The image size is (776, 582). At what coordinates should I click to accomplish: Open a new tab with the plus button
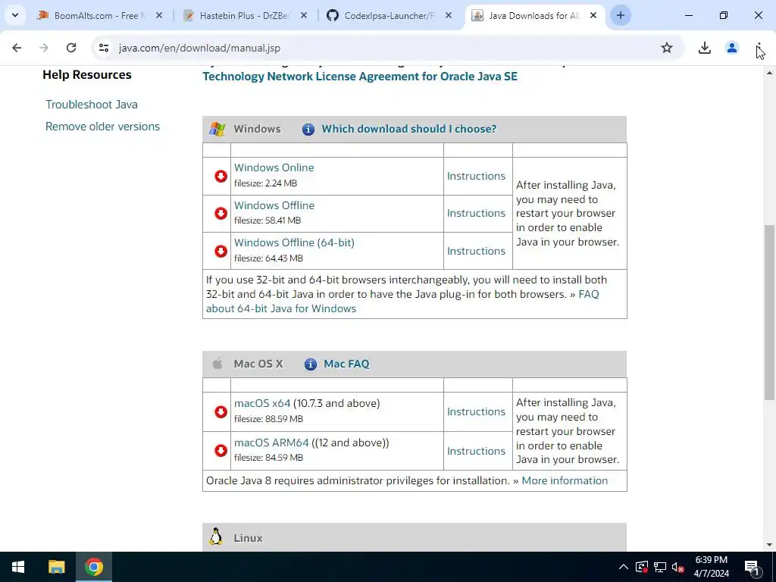click(621, 15)
